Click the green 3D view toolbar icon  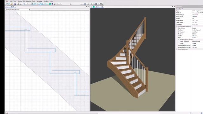tap(50, 4)
